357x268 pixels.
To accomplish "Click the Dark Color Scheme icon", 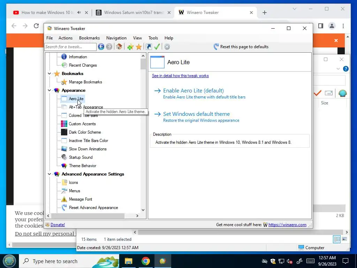I will (64, 132).
